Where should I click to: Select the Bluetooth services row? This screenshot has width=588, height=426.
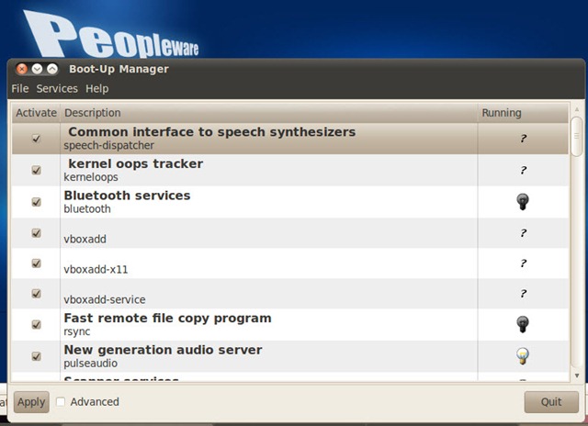coord(290,202)
